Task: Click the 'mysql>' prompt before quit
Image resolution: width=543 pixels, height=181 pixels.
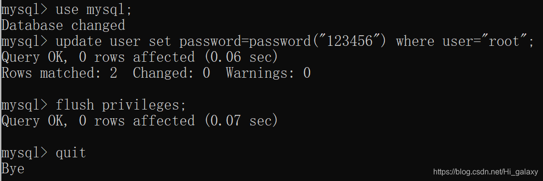Action: click(24, 153)
